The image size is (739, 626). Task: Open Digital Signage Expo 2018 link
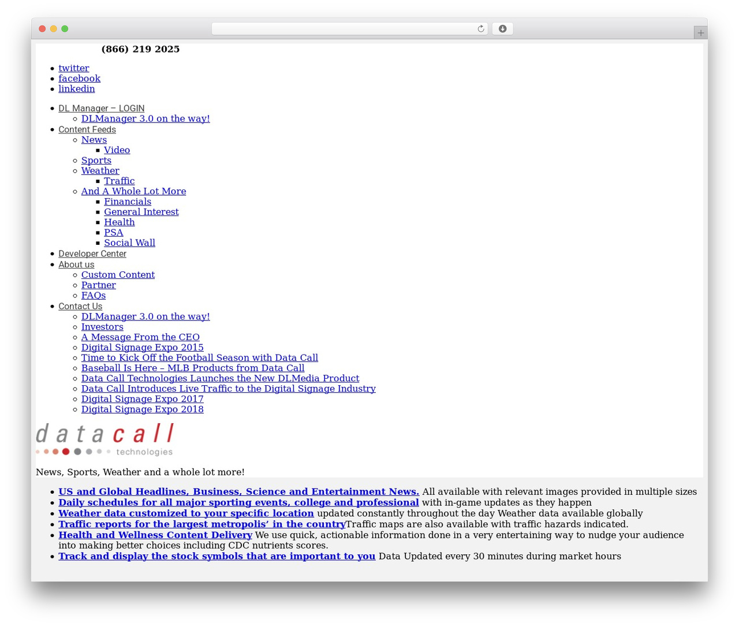tap(143, 410)
